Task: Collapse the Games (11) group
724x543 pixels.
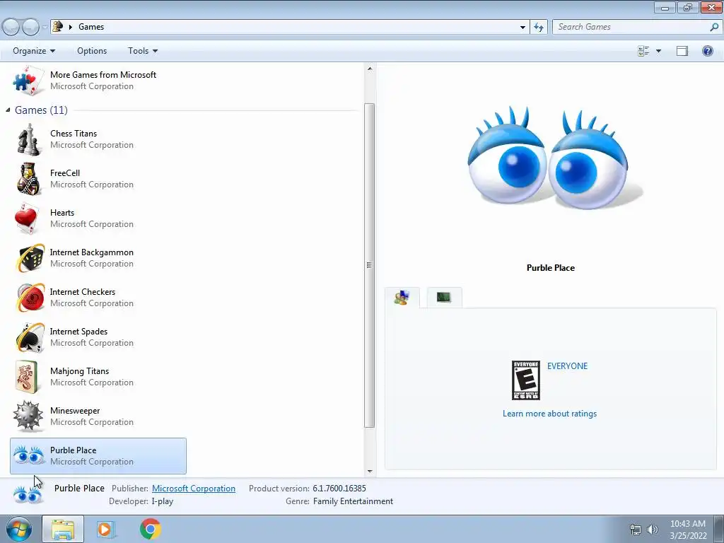Action: [7, 110]
